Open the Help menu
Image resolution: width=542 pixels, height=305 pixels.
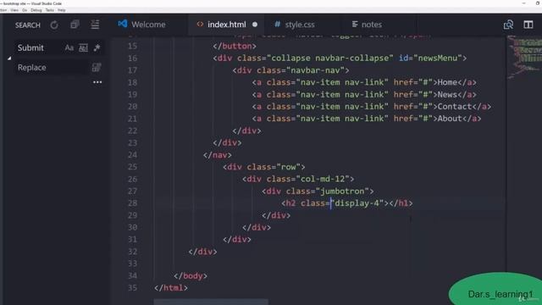(62, 10)
